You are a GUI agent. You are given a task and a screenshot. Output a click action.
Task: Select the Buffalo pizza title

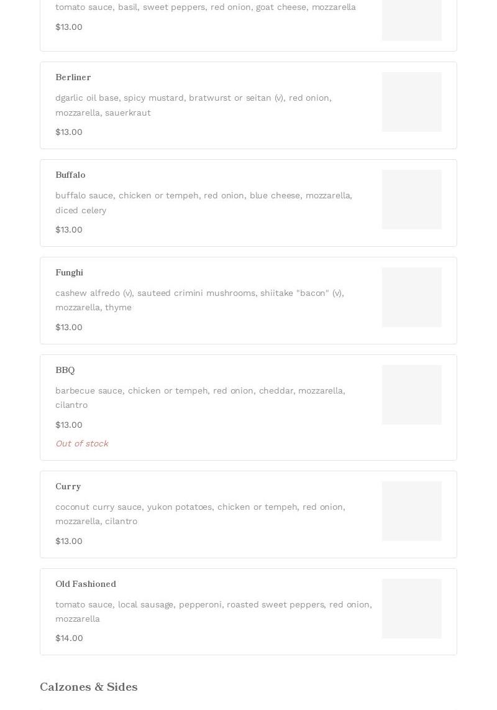(x=70, y=175)
